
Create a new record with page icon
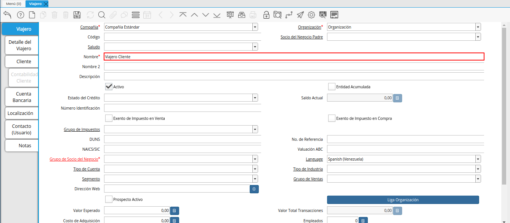pos(32,15)
